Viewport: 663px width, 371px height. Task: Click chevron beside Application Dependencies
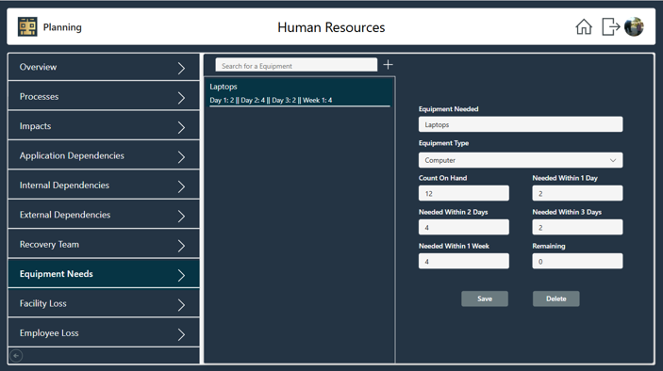pyautogui.click(x=181, y=156)
